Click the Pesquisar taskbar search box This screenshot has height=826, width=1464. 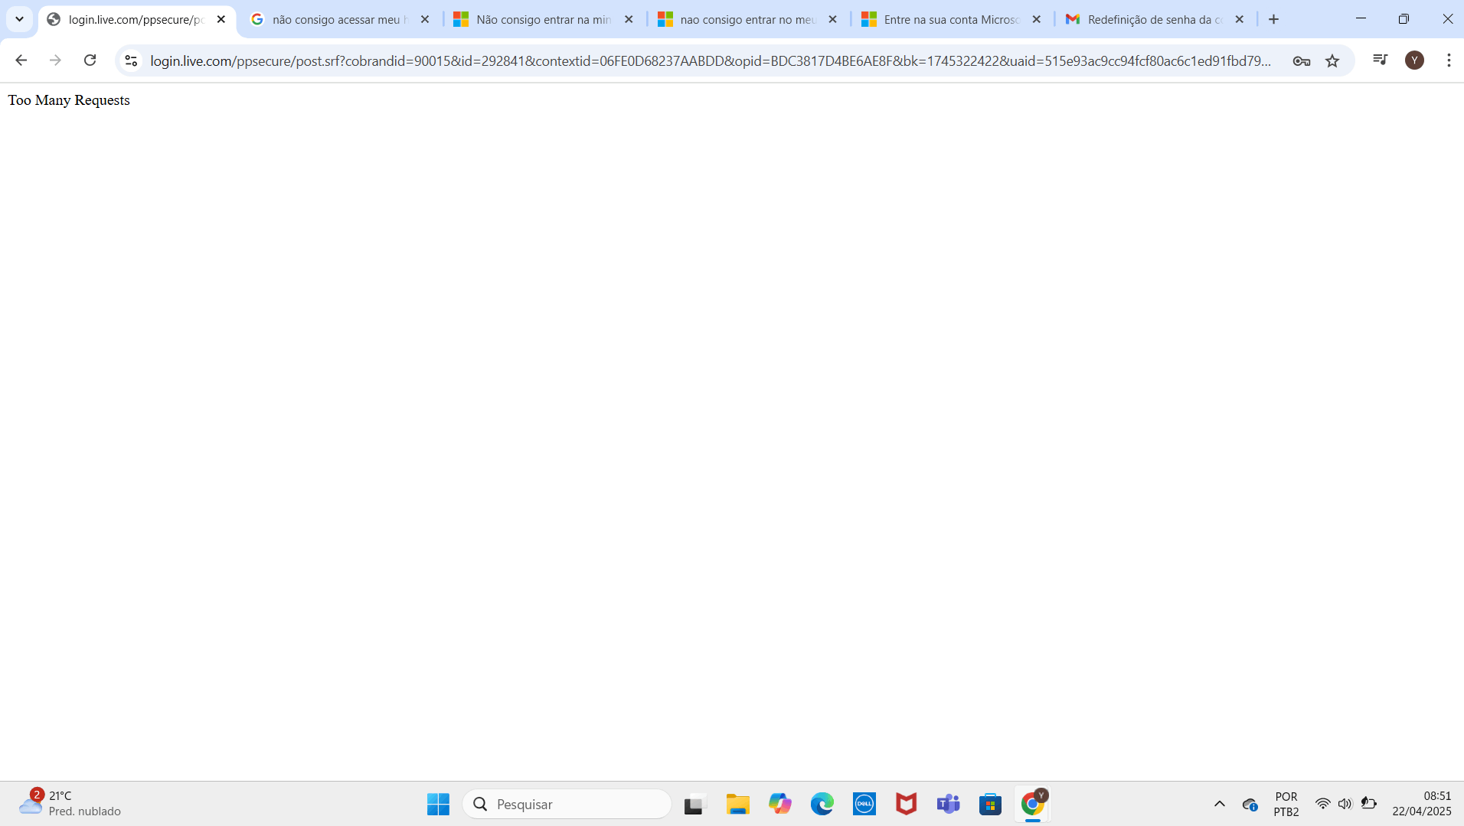coord(567,804)
